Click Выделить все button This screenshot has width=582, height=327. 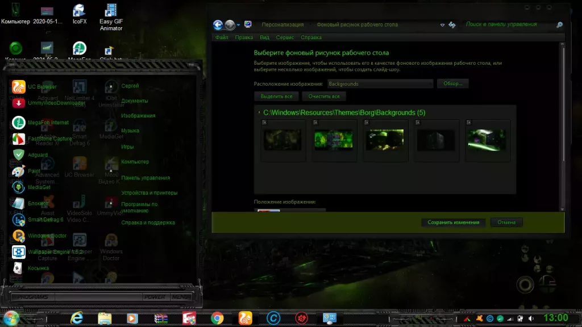(276, 97)
